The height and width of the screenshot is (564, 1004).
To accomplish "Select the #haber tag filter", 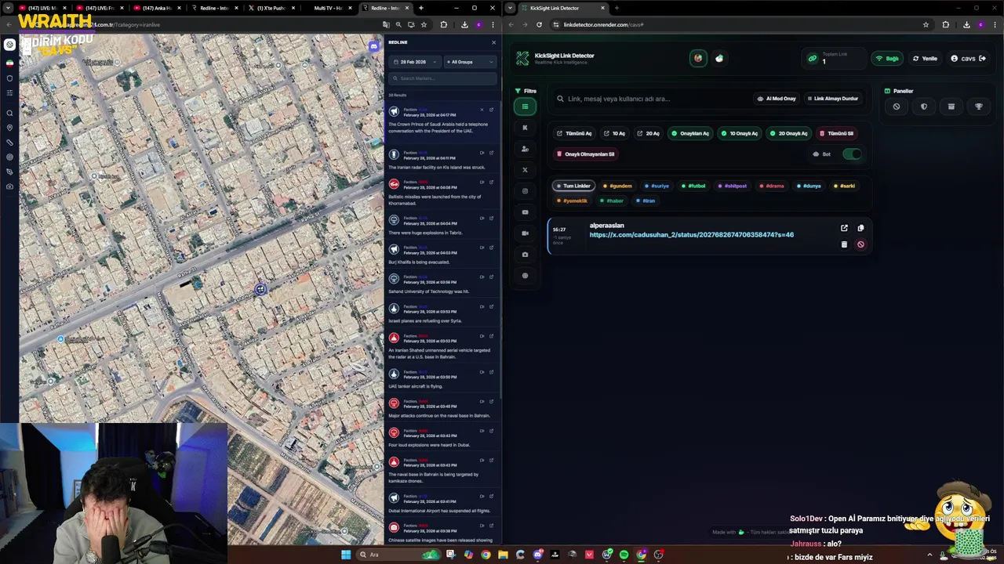I will 612,201.
